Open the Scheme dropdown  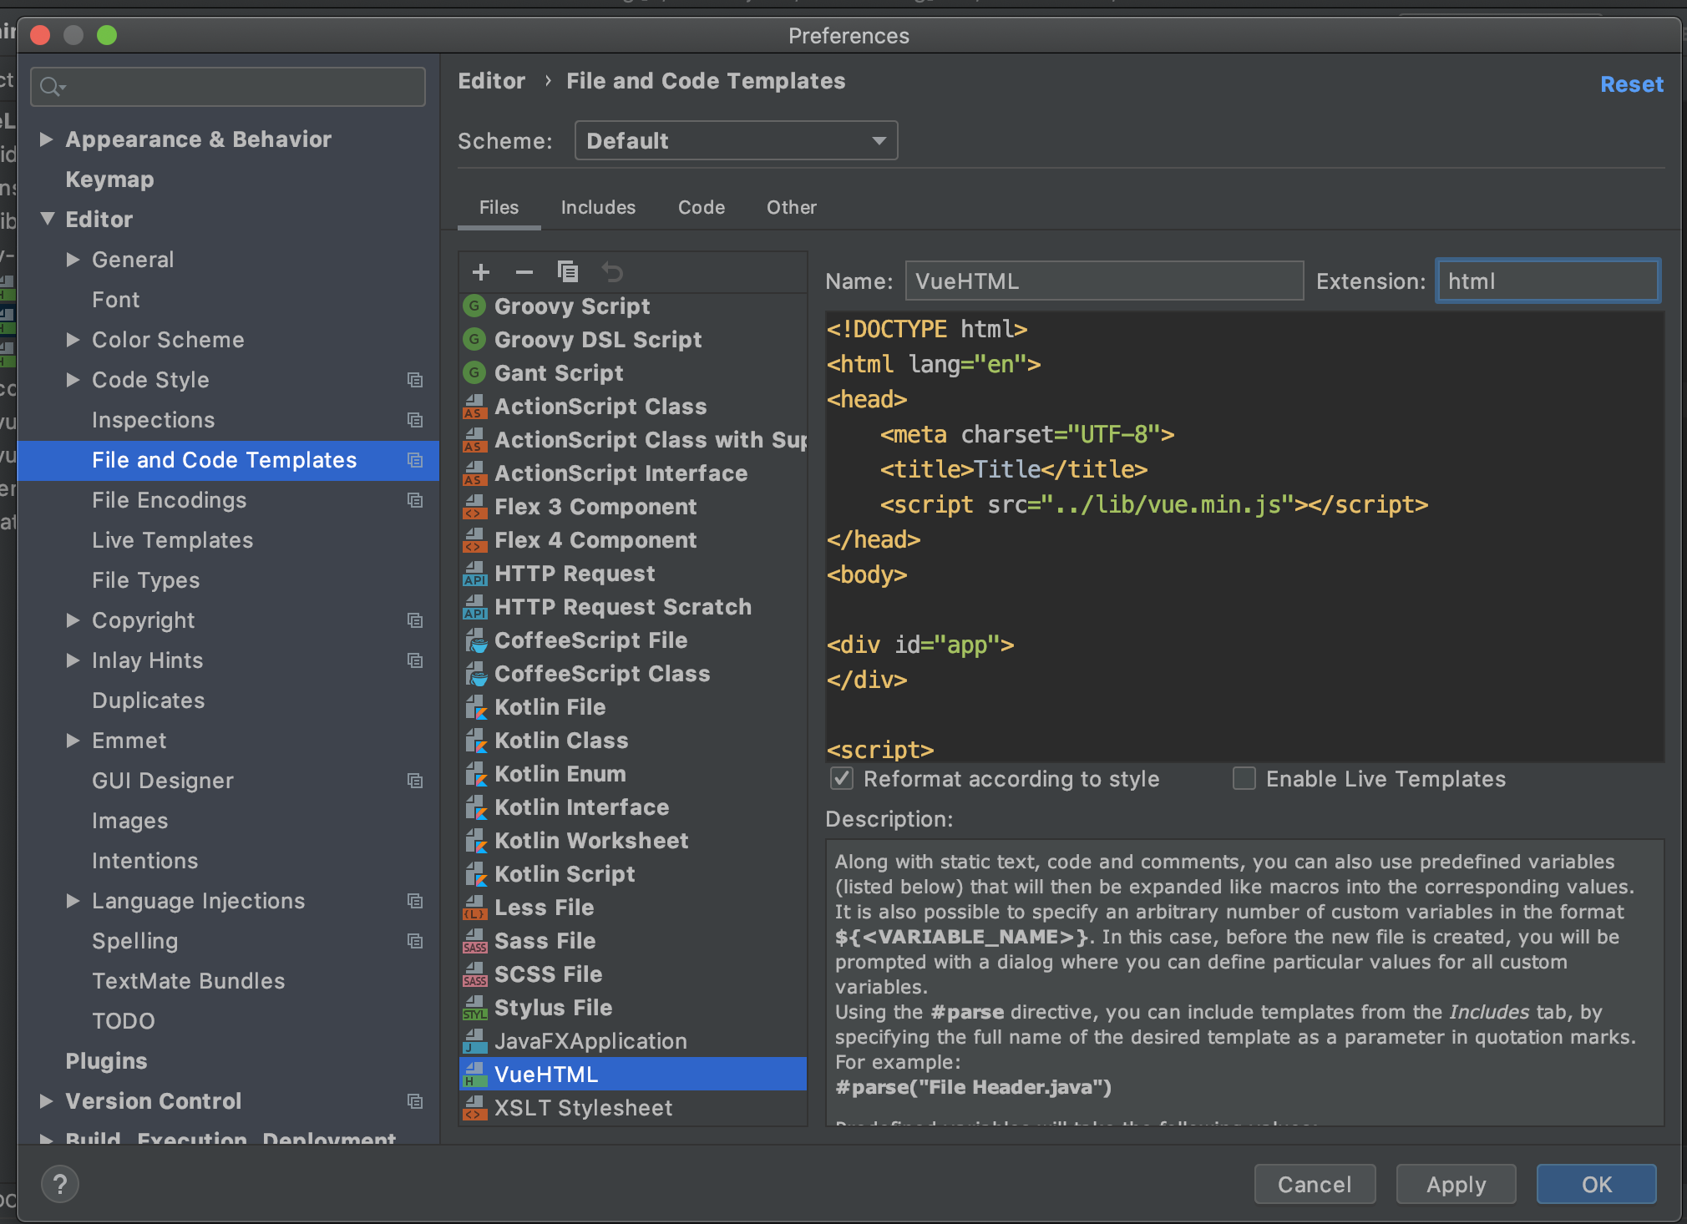(x=736, y=140)
